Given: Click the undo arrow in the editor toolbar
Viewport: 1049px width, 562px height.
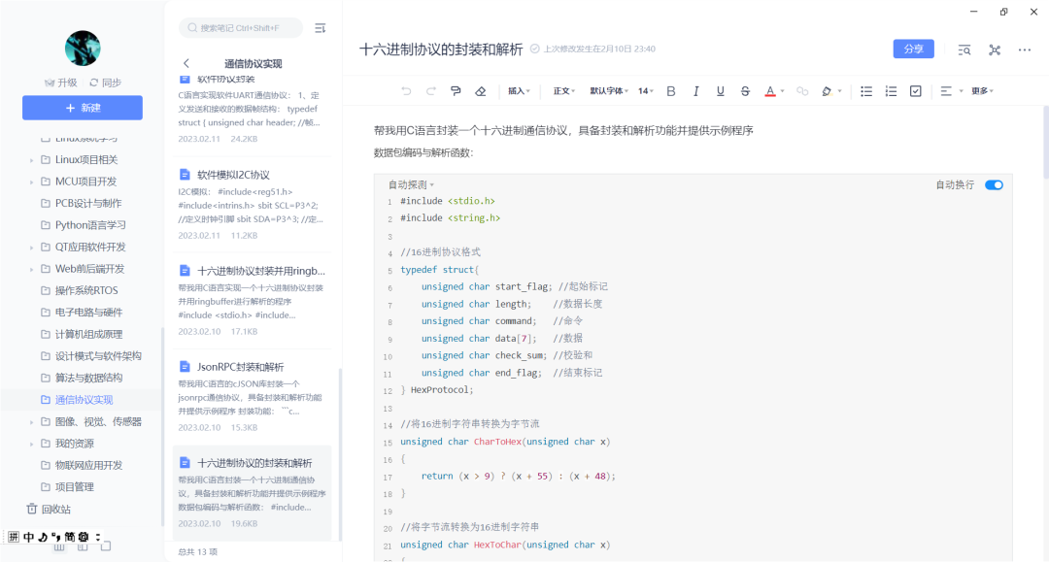Looking at the screenshot, I should point(406,91).
